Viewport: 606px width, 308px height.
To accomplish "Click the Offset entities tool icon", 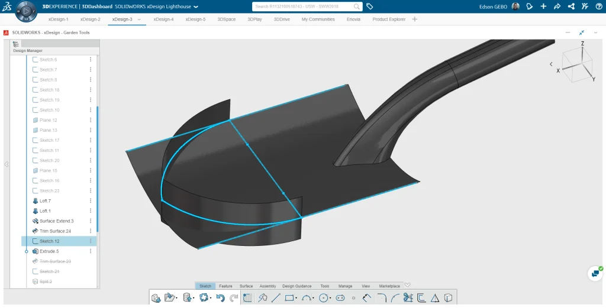I will 421,298.
